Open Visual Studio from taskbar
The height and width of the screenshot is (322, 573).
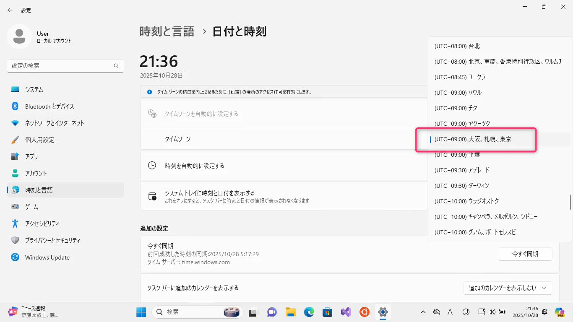[x=346, y=312]
